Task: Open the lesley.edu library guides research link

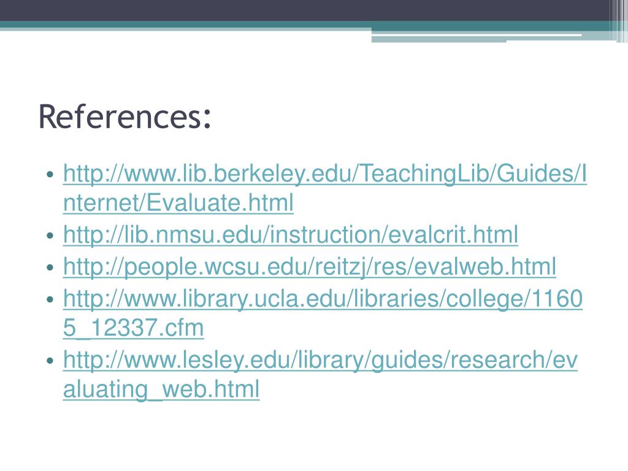Action: point(320,360)
